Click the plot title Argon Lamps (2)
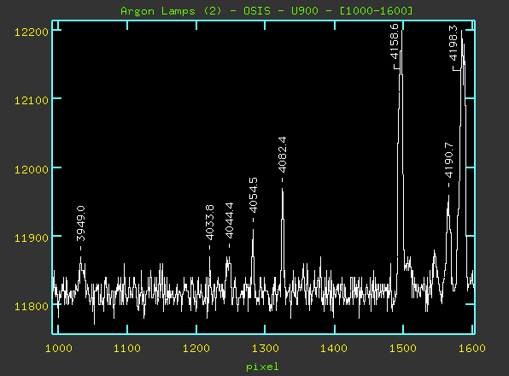This screenshot has width=509, height=376. pos(171,11)
